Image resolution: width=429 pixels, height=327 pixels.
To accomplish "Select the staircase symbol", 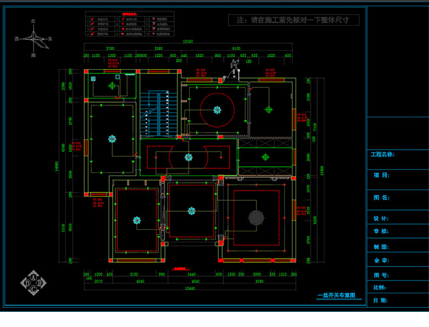I will [x=157, y=114].
